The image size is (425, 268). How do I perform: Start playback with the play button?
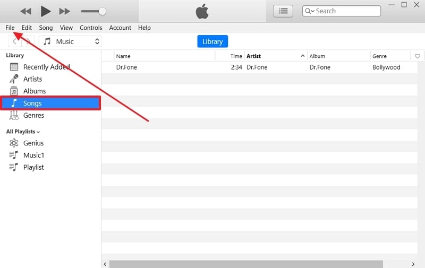46,11
